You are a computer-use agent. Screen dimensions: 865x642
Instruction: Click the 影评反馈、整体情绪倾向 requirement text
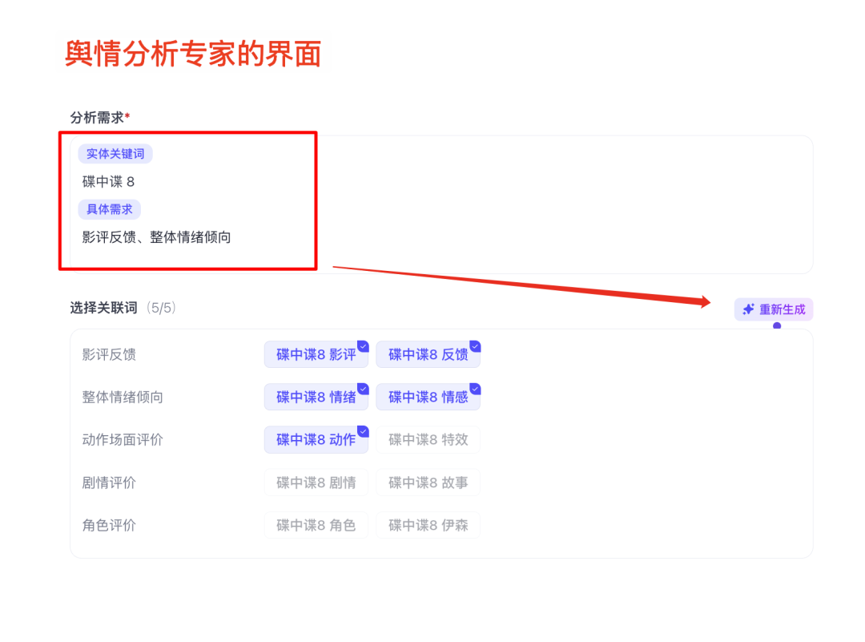156,237
